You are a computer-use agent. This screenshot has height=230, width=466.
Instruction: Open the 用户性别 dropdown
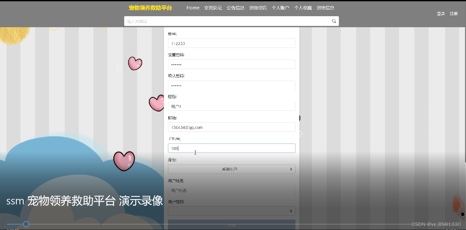point(232,211)
